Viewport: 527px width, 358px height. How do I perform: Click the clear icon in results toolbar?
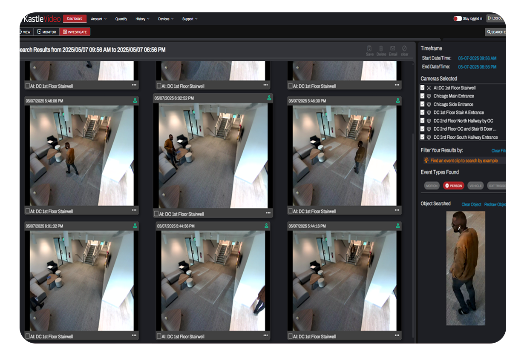click(404, 49)
